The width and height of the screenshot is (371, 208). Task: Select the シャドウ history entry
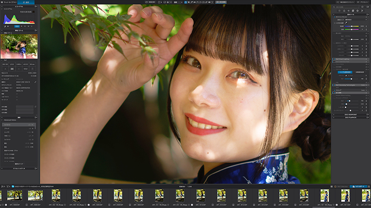pyautogui.click(x=19, y=132)
